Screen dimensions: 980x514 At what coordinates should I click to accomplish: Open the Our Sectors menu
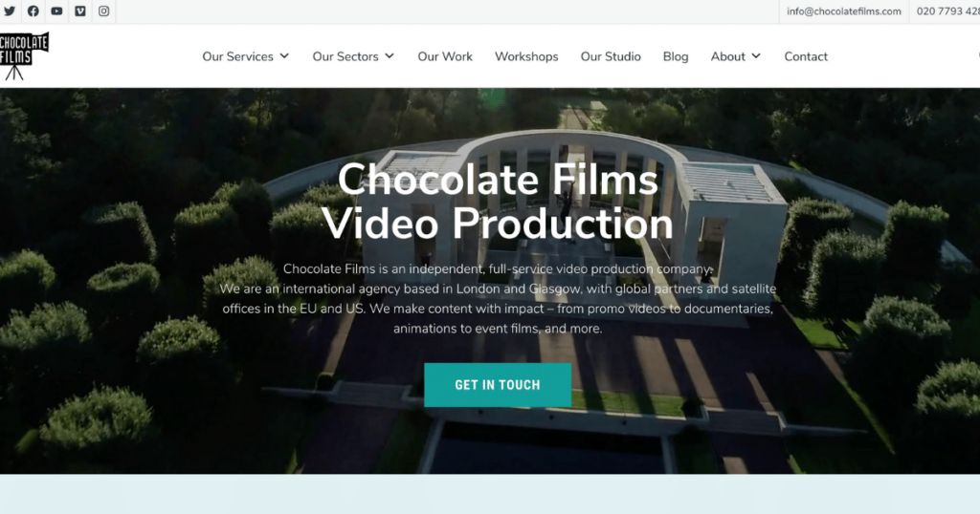click(345, 56)
